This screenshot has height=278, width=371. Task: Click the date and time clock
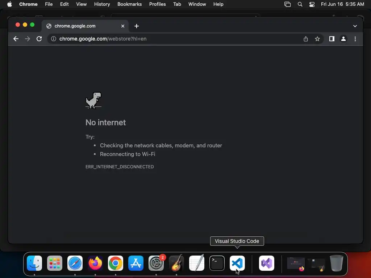(x=342, y=4)
